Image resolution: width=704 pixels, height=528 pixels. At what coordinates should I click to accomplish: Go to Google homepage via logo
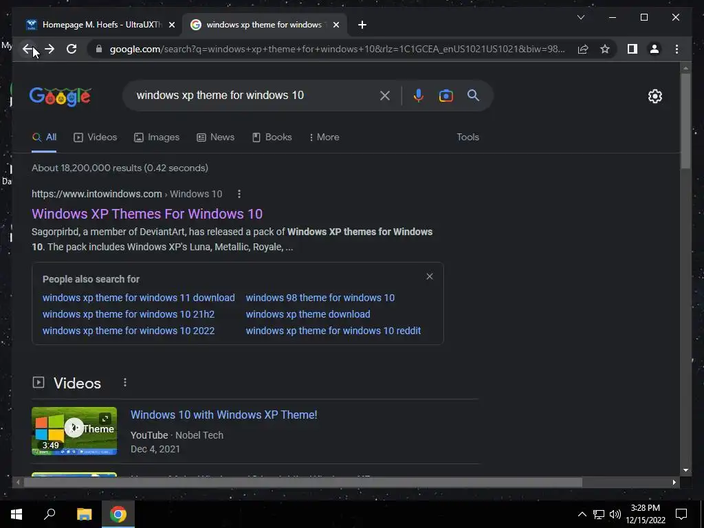[x=60, y=96]
